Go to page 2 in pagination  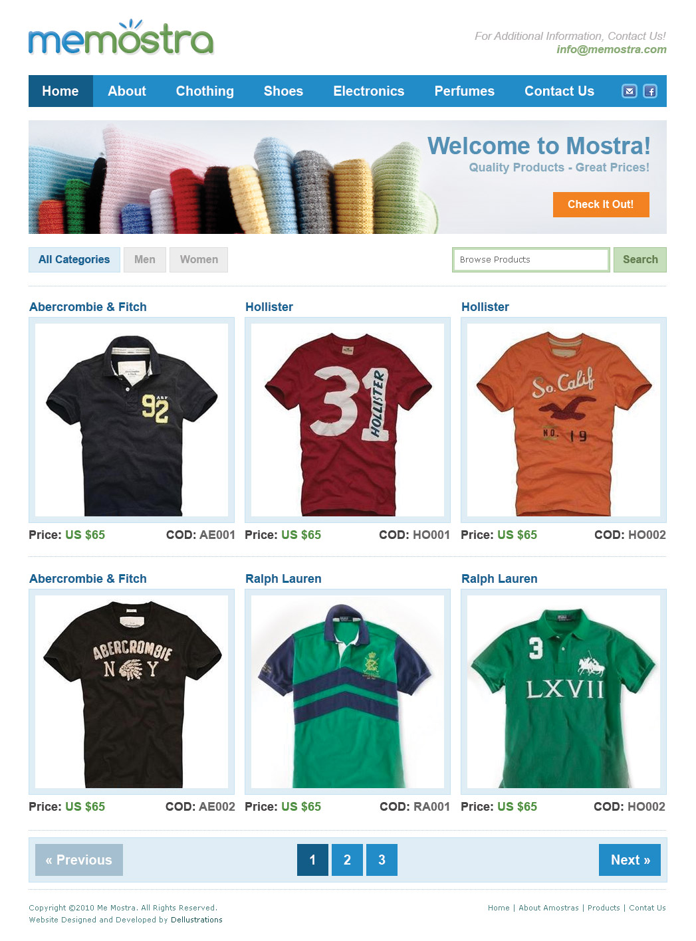(347, 860)
